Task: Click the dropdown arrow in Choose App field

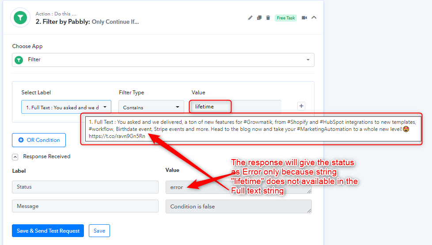Action: [308, 59]
